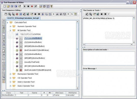Expand the Backspace Operator Test node
137x99 pixels.
10,74
